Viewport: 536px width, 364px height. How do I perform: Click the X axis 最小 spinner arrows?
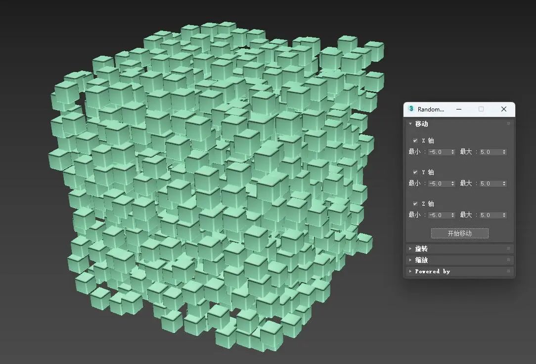(x=452, y=152)
